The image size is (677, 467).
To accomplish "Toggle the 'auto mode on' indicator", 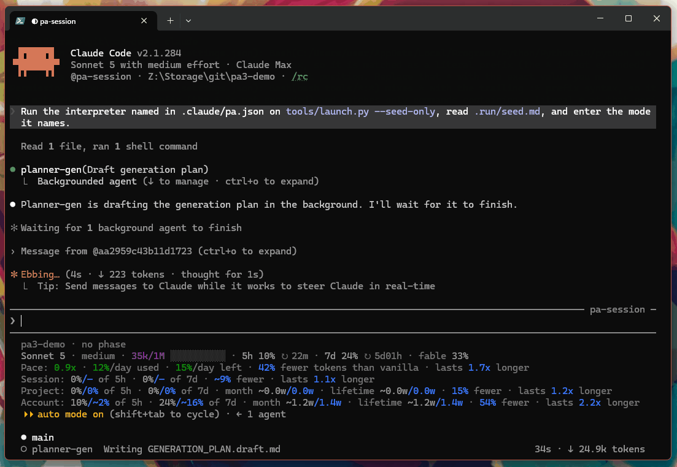I will tap(71, 414).
